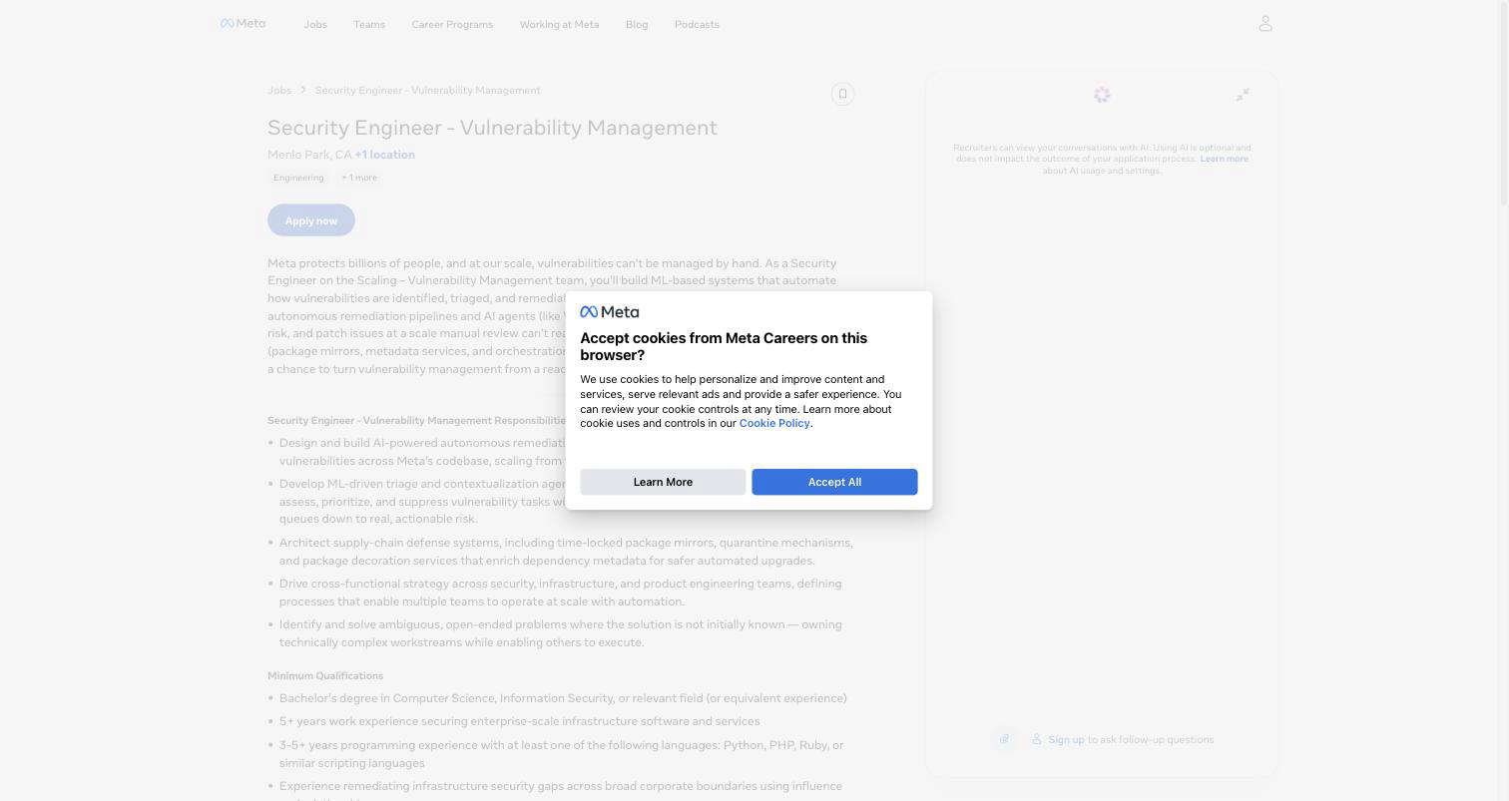Open the user profile icon

coord(1265,23)
